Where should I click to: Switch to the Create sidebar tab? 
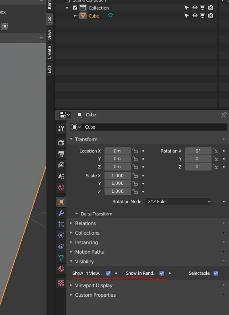point(50,53)
